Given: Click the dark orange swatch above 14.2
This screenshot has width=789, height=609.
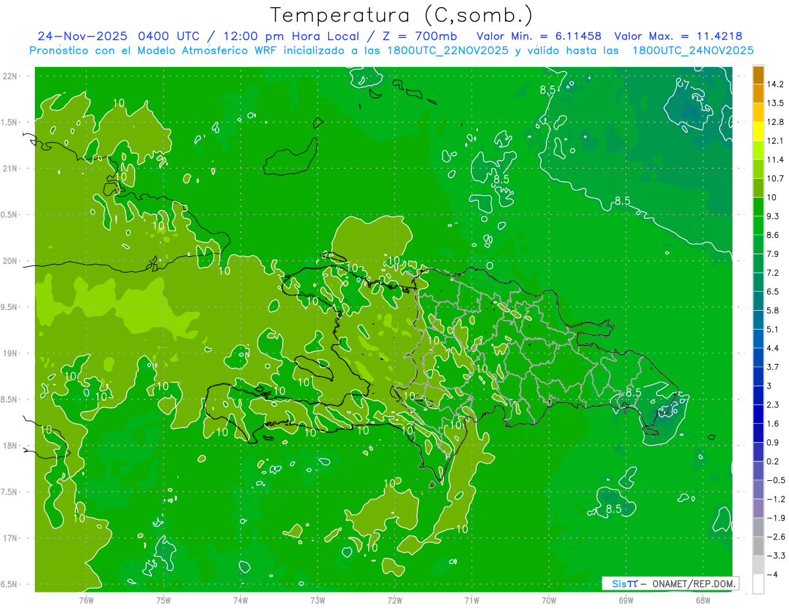Looking at the screenshot, I should point(758,75).
